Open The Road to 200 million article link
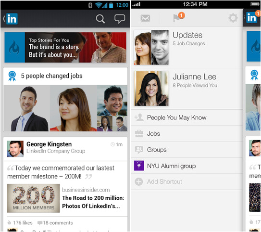 [x=93, y=202]
